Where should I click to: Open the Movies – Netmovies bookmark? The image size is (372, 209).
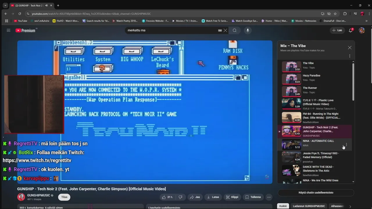303,21
